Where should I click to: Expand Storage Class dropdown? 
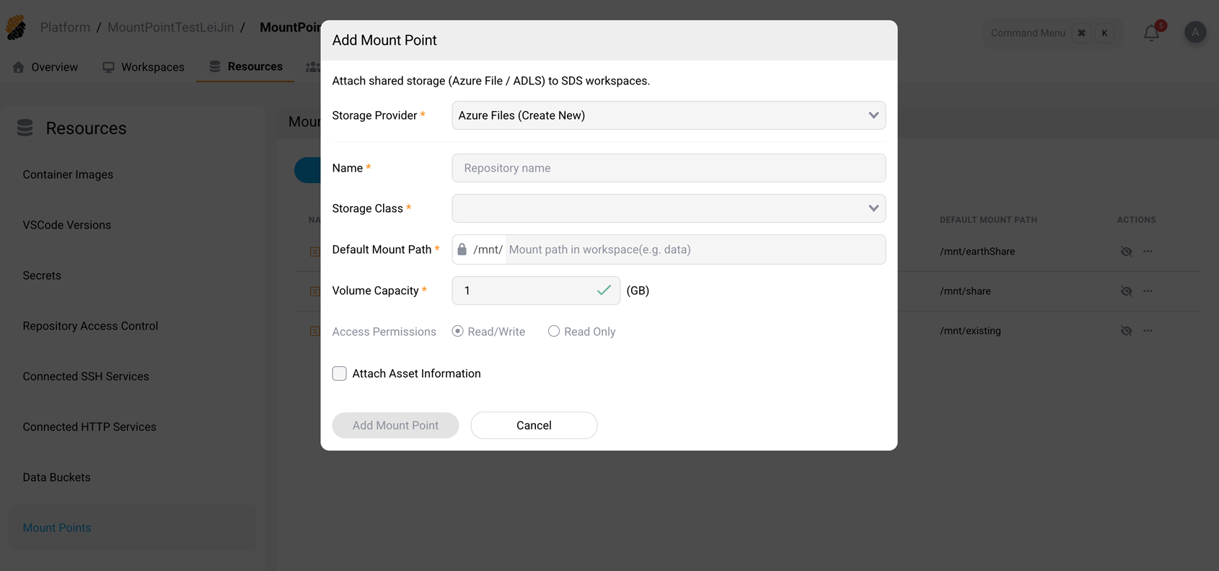pos(669,208)
